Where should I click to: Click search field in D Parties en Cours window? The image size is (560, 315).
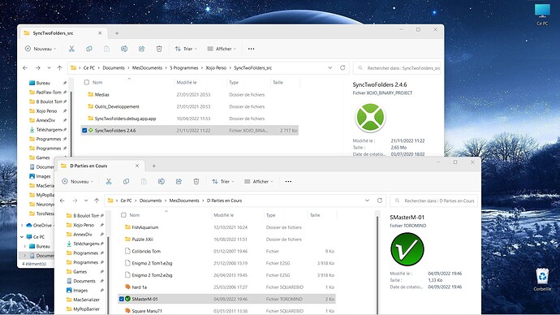pos(434,201)
